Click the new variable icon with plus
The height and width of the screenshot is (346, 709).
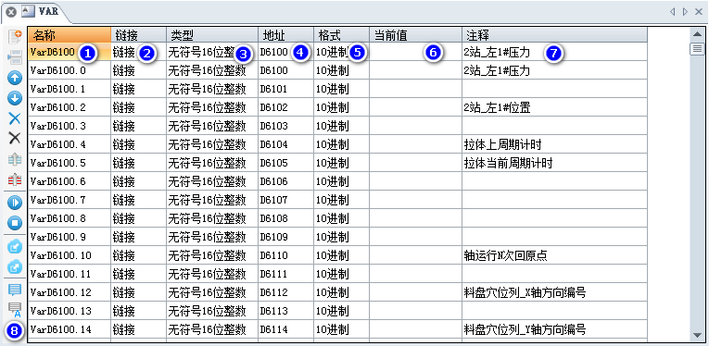point(15,36)
